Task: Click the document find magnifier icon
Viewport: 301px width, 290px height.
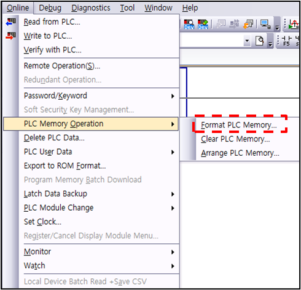Action: click(260, 41)
